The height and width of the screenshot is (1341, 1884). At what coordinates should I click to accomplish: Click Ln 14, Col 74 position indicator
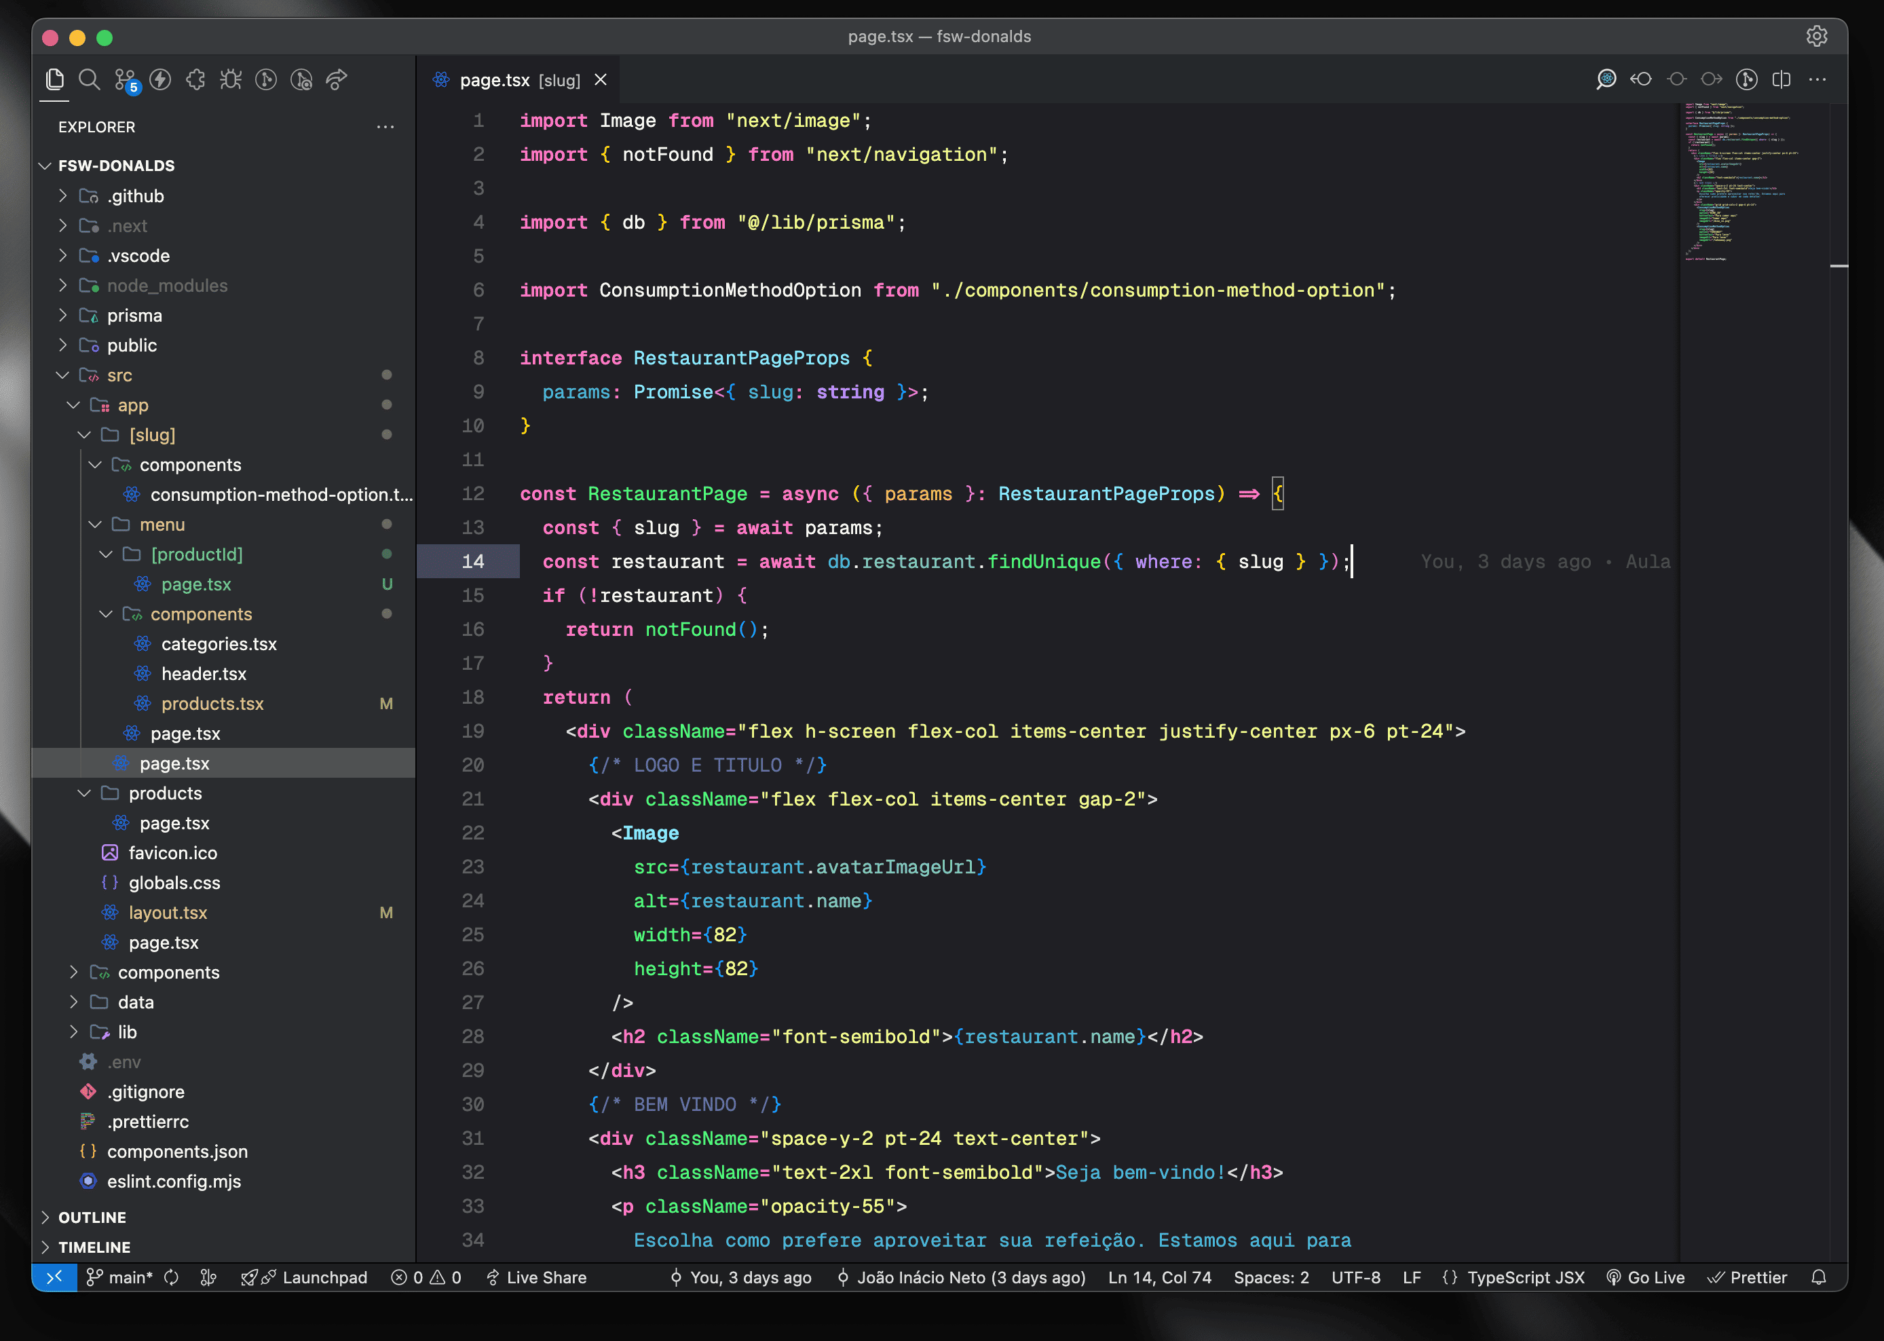point(1160,1277)
